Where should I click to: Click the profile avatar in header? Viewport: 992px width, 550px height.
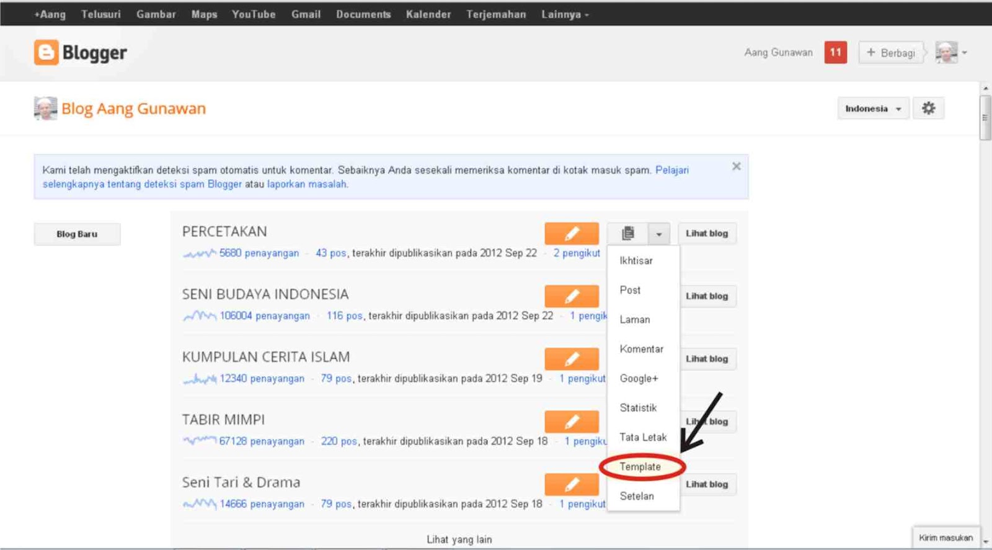tap(946, 53)
